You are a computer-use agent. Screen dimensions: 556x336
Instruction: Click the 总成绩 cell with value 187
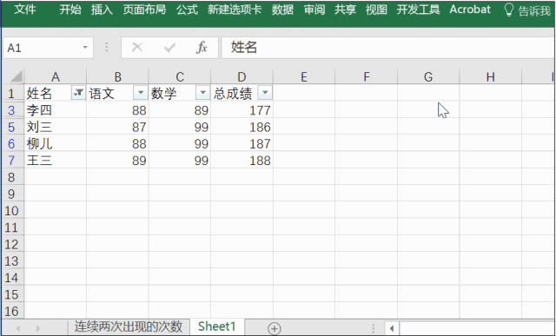click(242, 143)
